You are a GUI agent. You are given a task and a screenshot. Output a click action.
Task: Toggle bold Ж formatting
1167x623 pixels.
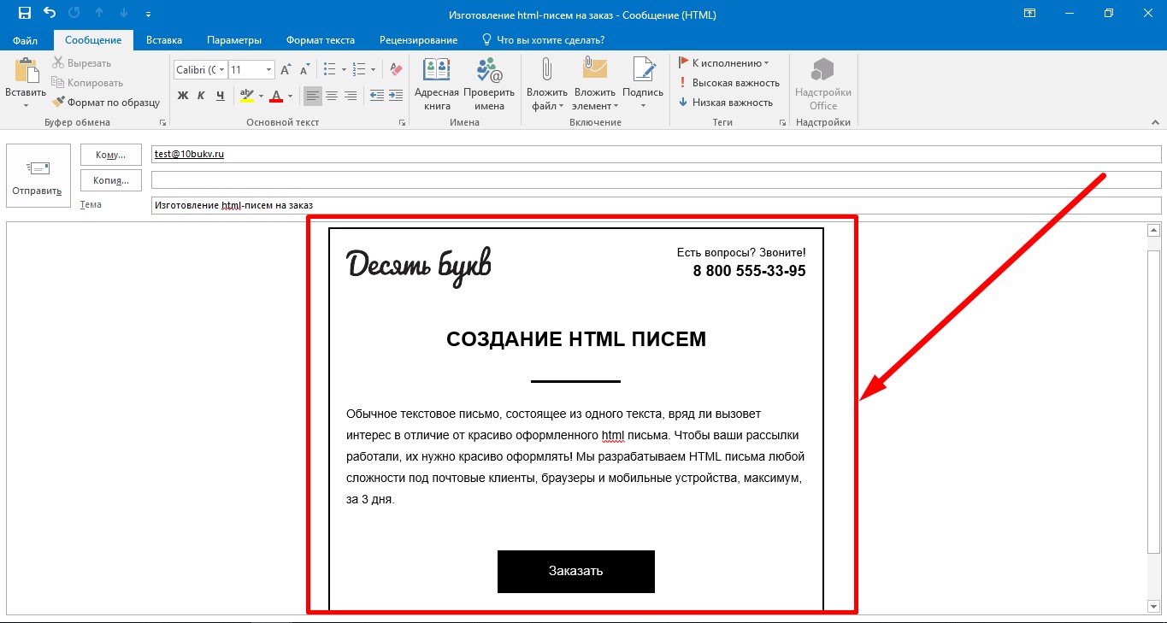[183, 96]
